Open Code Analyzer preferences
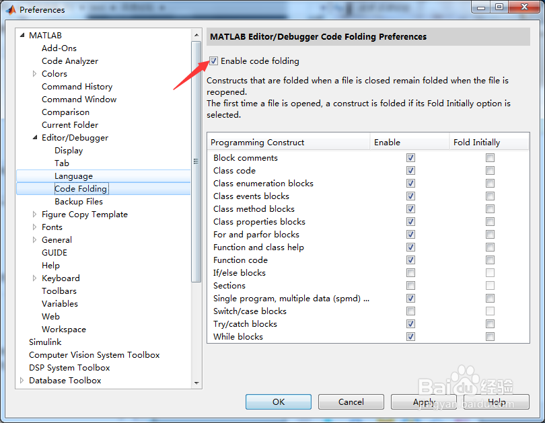The width and height of the screenshot is (545, 423). pos(70,61)
